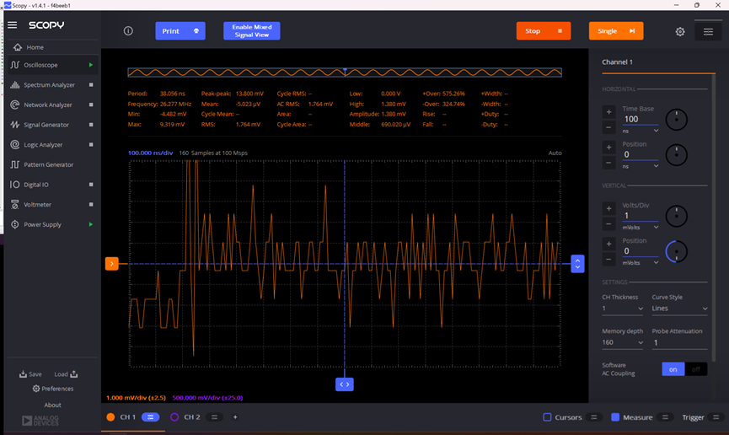Viewport: 729px width, 435px height.
Task: Decrease Volts/Div with minus button
Action: [608, 223]
